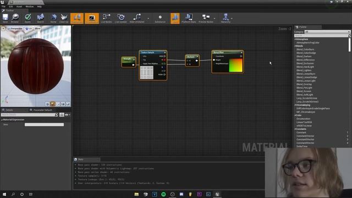Select Blend_Screen in the Palette
This screenshot has height=198, width=352.
click(x=304, y=91)
